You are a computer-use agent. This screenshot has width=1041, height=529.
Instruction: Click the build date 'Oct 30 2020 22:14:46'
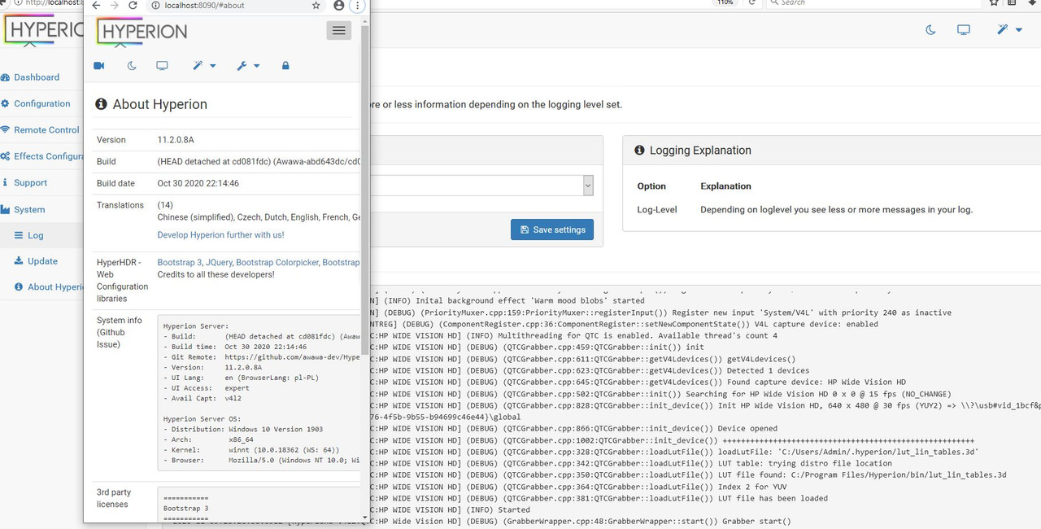tap(198, 183)
